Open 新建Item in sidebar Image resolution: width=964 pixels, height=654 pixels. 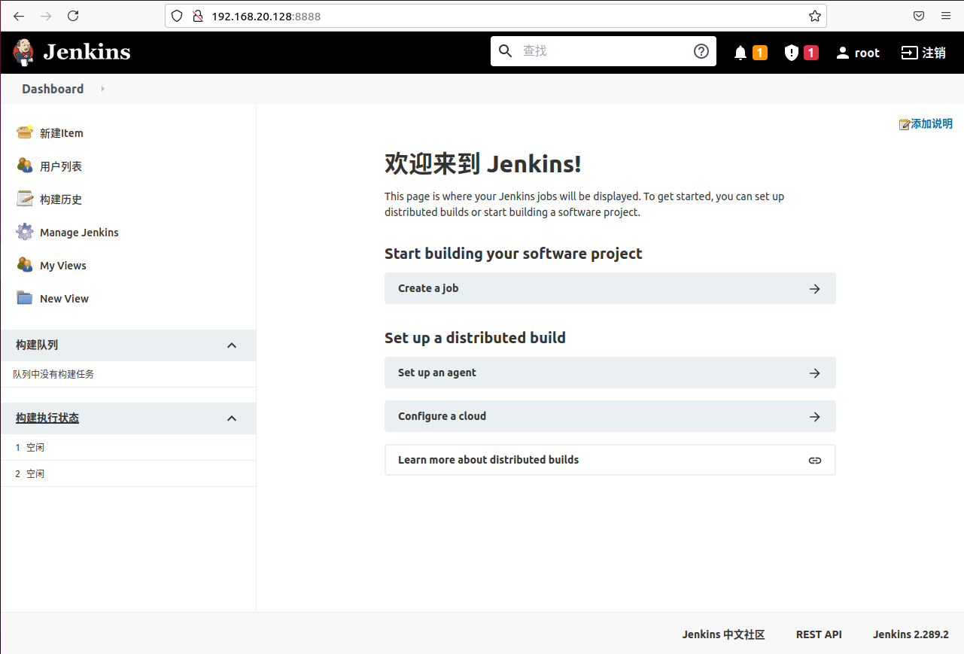point(62,133)
